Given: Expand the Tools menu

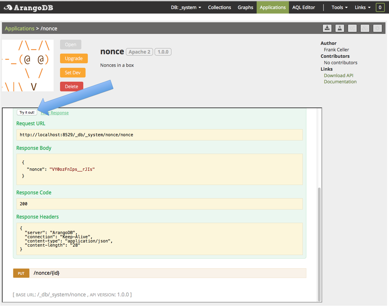Looking at the screenshot, I should pyautogui.click(x=340, y=7).
